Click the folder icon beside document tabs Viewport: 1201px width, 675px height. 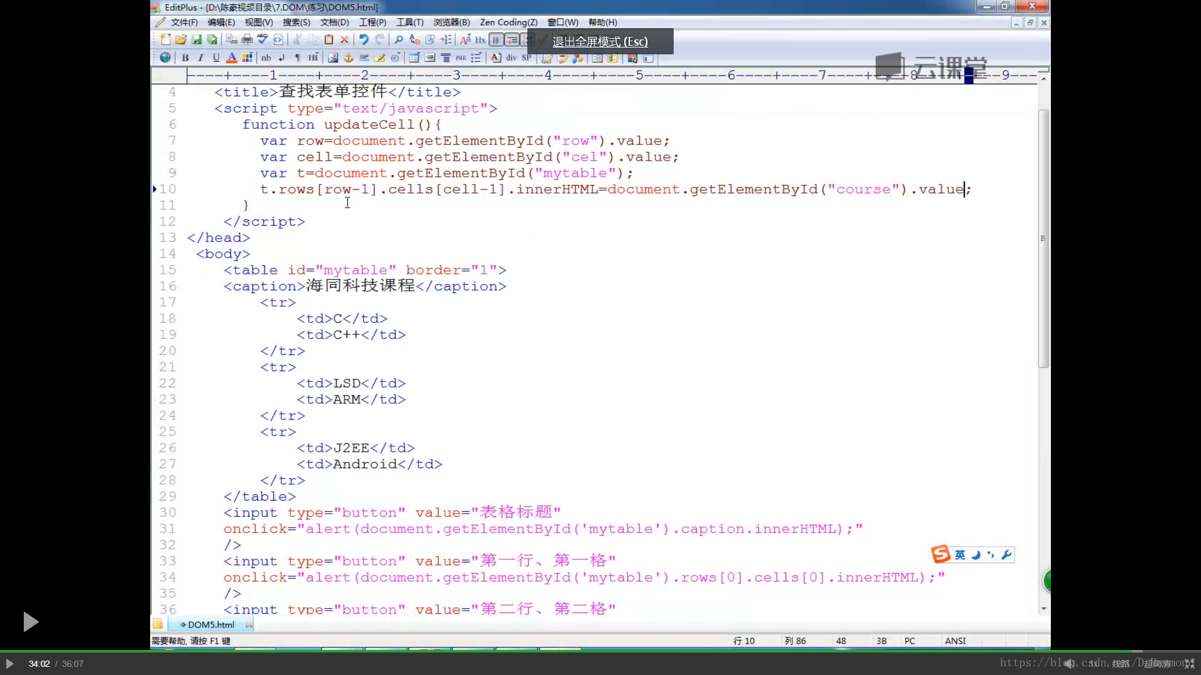coord(158,624)
